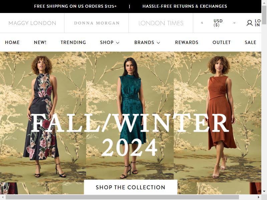The height and width of the screenshot is (200, 267).
Task: Click the Shop The Collection button
Action: pos(130,187)
